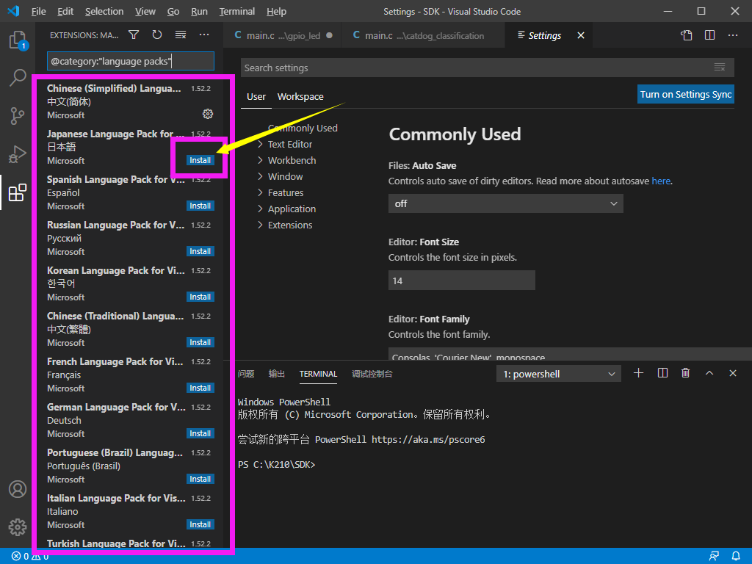Open the Run and Debug view
The width and height of the screenshot is (752, 564).
coord(18,154)
